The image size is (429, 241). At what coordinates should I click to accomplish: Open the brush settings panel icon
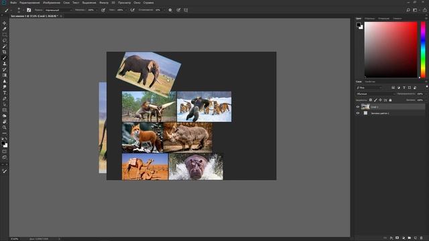click(x=29, y=10)
